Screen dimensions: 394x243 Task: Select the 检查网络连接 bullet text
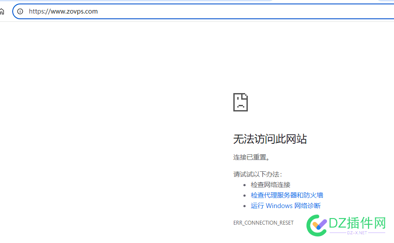click(x=271, y=185)
